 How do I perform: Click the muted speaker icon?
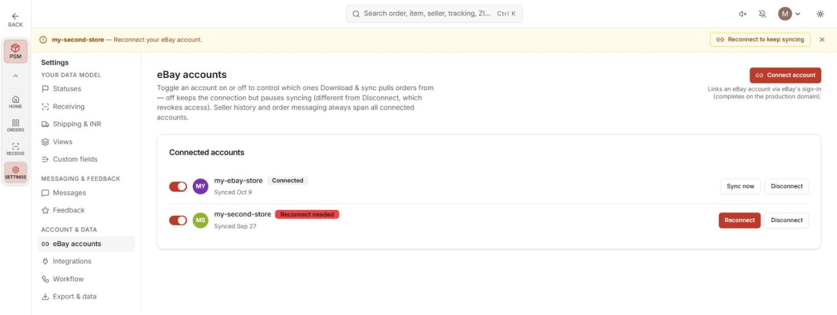[743, 14]
